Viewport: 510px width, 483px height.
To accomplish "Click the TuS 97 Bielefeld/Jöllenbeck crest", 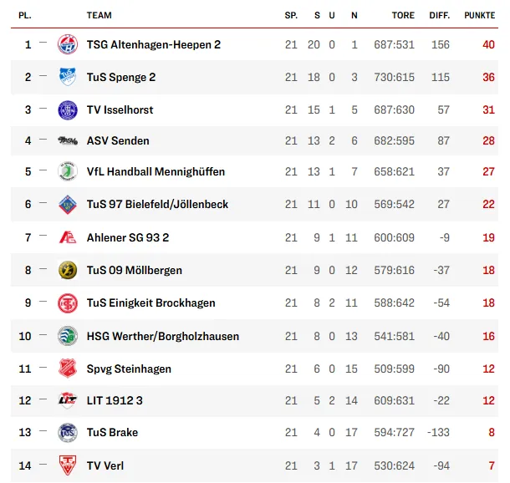I will pos(67,204).
